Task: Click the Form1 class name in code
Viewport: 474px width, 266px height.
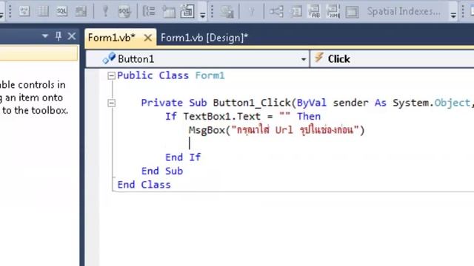Action: (210, 75)
